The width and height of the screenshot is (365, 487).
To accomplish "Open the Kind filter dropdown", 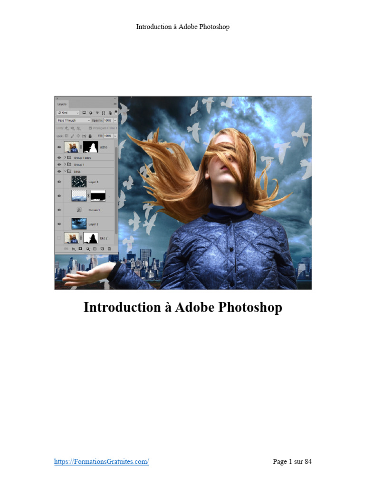I will (68, 113).
